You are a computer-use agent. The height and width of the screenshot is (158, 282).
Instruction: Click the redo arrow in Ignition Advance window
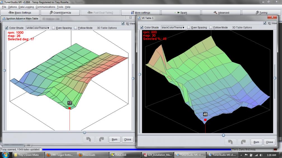(x=101, y=139)
